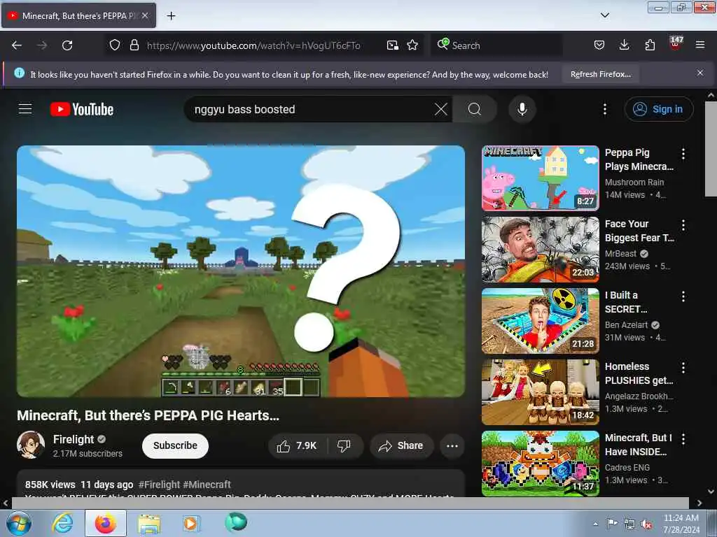Open the Firelight channel name link

73,439
